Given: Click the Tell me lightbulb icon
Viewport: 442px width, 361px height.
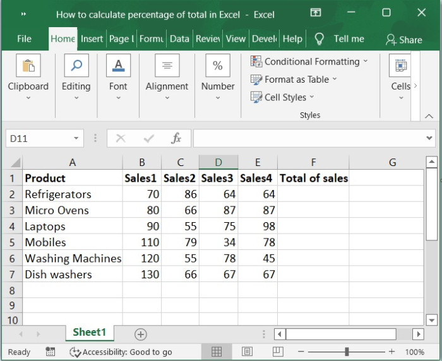Looking at the screenshot, I should [319, 39].
